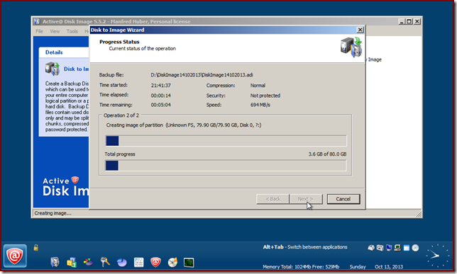Click the 'Current status of the operation' subtitle
The image size is (457, 274).
click(x=142, y=48)
